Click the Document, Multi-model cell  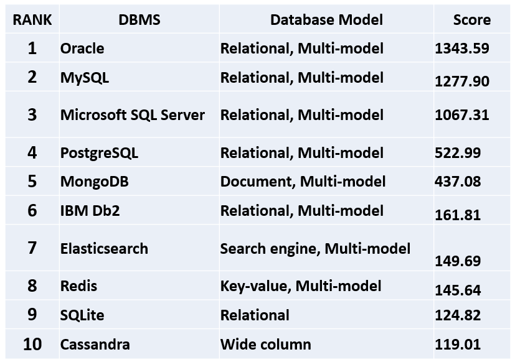[x=303, y=182]
